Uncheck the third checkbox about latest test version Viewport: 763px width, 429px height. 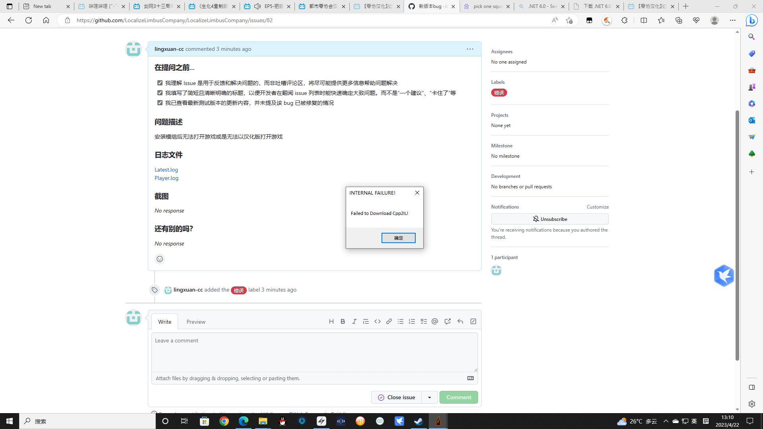160,102
